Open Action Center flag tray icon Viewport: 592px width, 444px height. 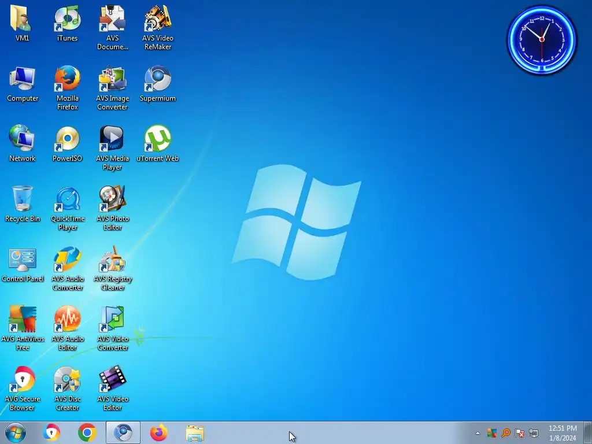520,433
